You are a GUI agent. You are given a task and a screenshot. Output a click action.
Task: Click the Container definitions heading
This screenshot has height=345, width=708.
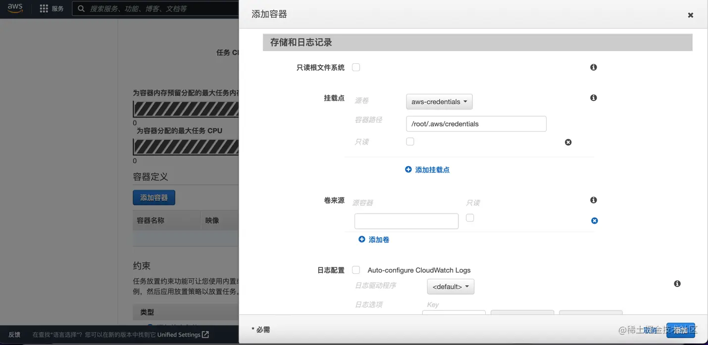[151, 177]
